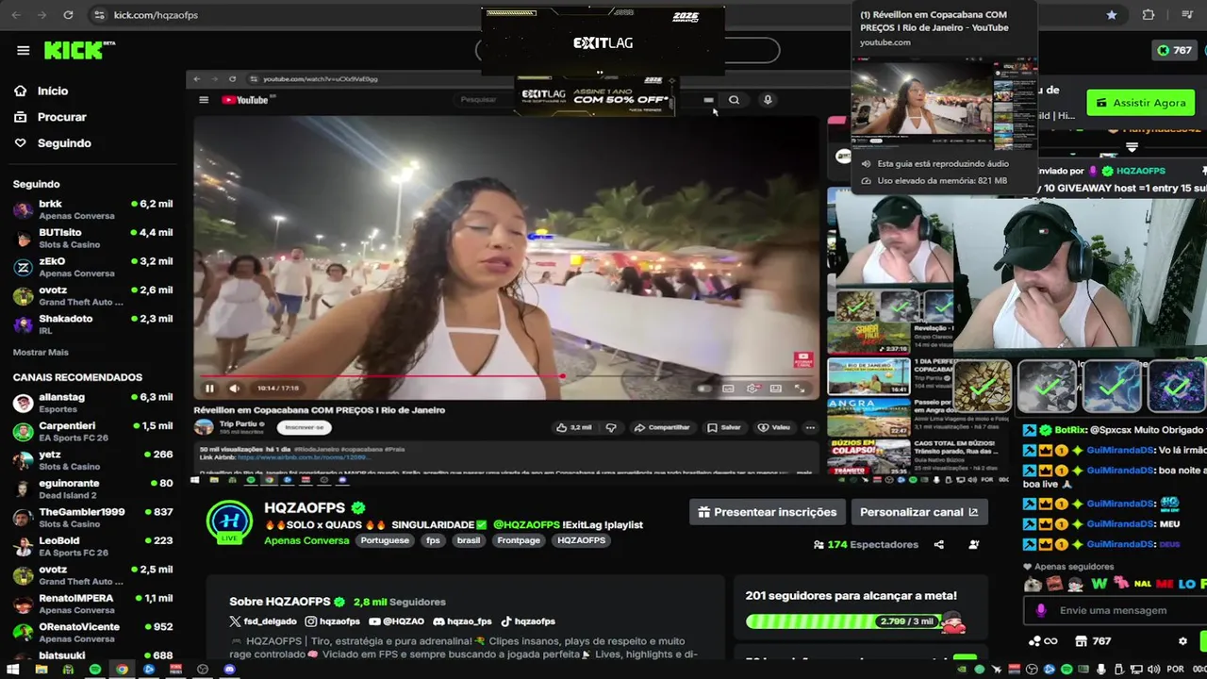Screen dimensions: 1207x679
Task: Click Valeu under YouTube video
Action: pos(774,427)
